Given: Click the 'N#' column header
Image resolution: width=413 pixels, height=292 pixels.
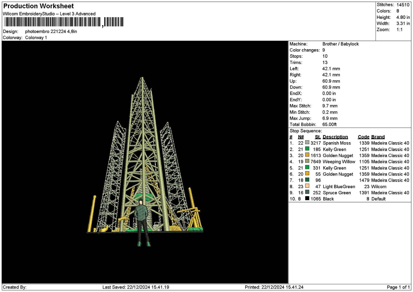Looking at the screenshot, I should 301,137.
